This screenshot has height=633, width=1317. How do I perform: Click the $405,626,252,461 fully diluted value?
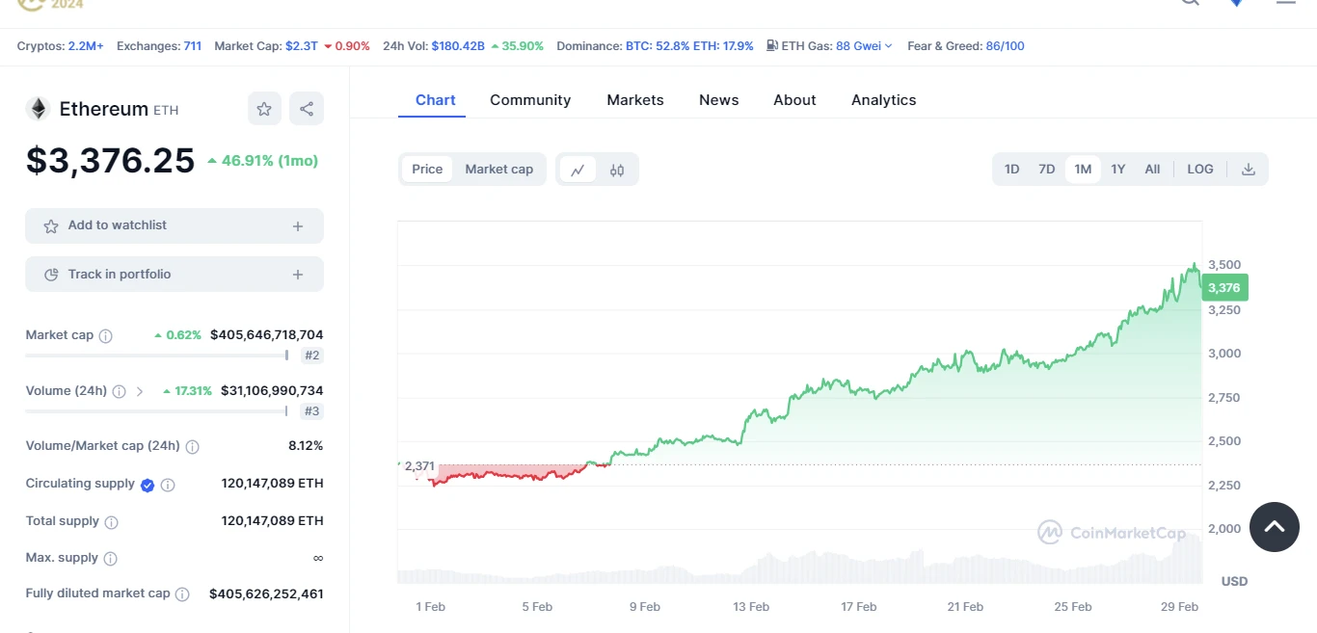coord(266,594)
